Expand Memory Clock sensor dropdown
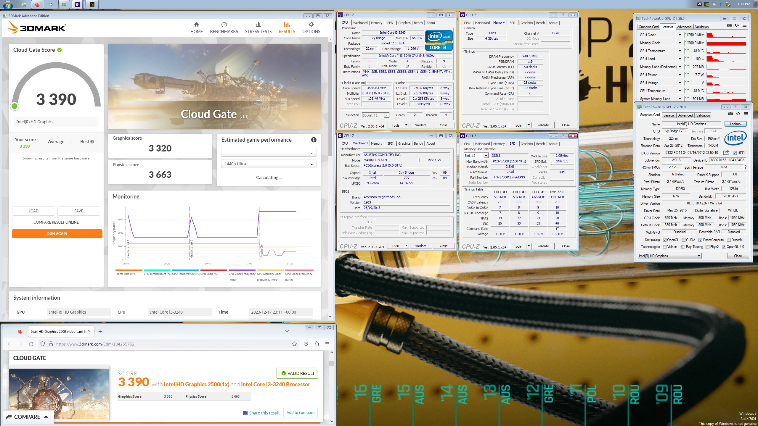 679,43
